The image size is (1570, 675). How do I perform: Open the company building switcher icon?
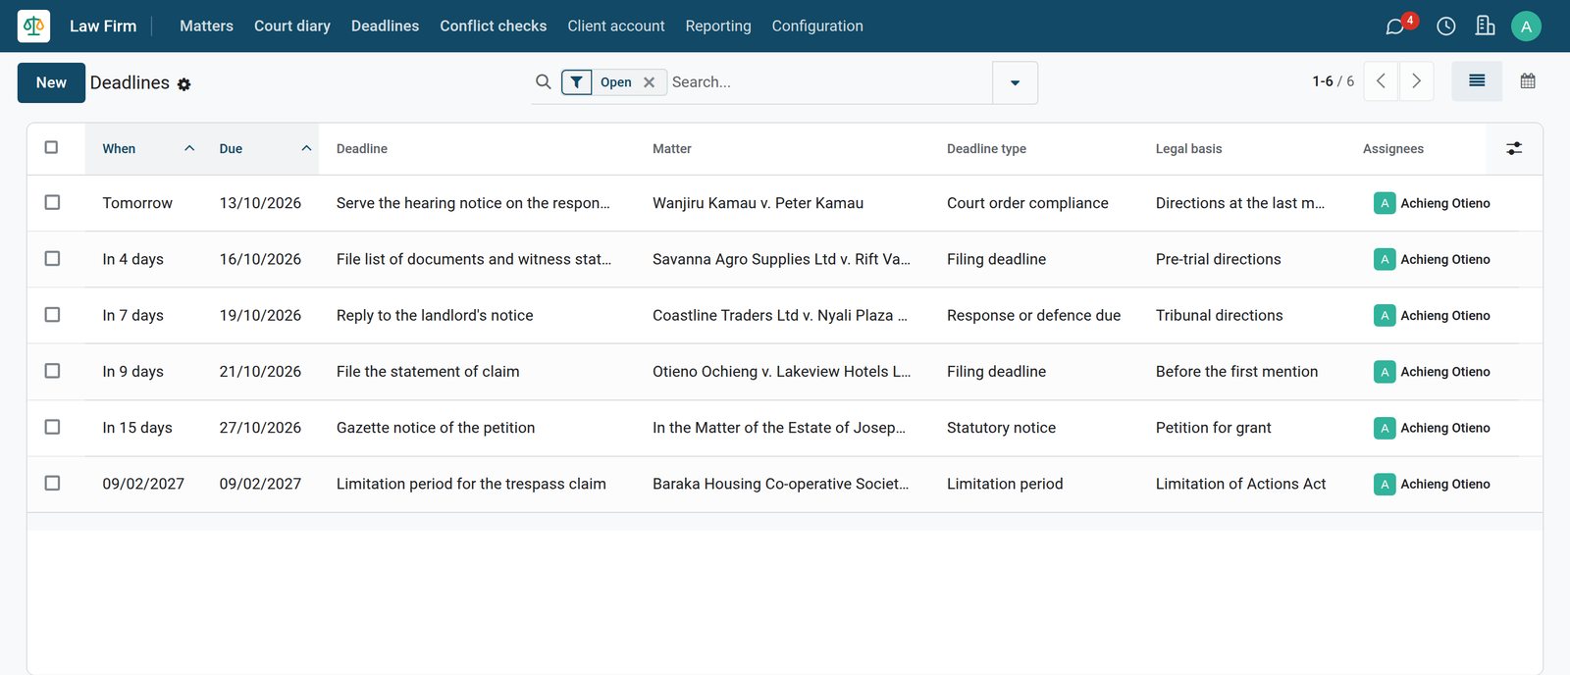pyautogui.click(x=1486, y=26)
